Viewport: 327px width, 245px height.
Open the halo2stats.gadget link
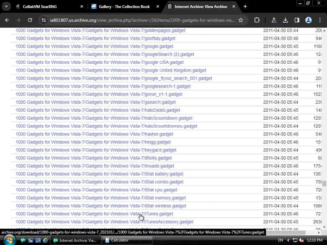tap(98, 110)
